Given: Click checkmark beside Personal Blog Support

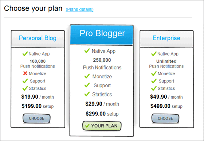Looking at the screenshot, I should click(x=25, y=81).
